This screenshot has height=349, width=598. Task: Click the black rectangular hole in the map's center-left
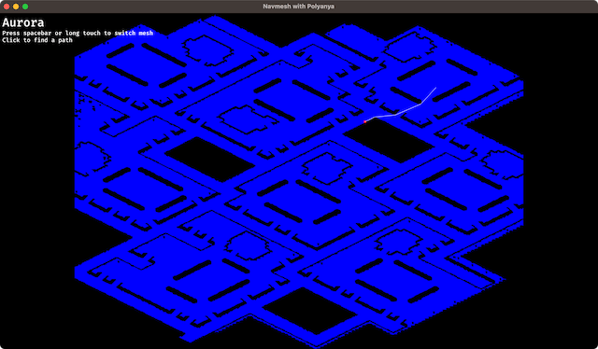pyautogui.click(x=209, y=160)
